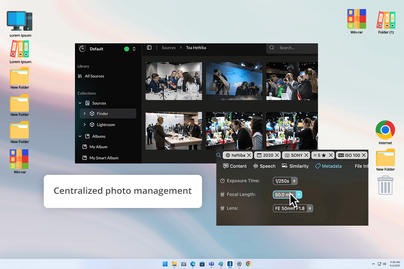Collapse the Sources tree chevron
Screen dimensions: 404x269
(80, 103)
